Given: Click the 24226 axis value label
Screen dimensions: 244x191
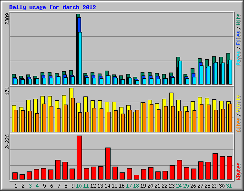Looking at the screenshot, I should 7,141.
